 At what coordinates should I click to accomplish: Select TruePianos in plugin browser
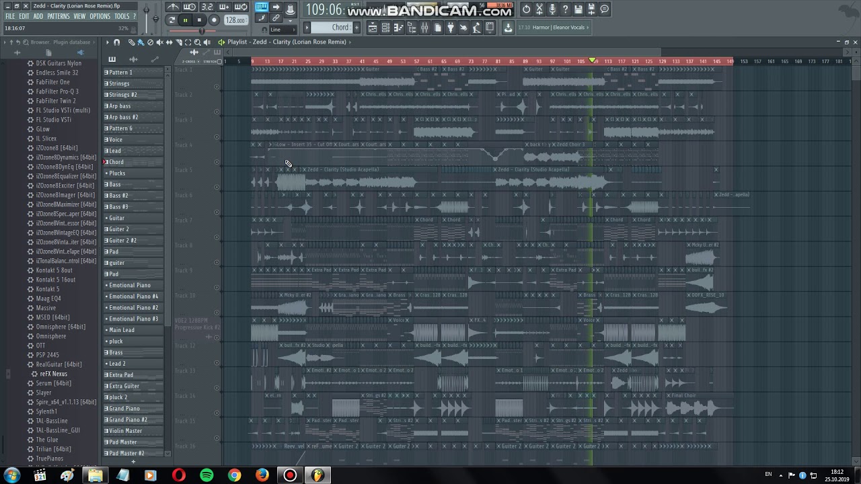coord(50,458)
